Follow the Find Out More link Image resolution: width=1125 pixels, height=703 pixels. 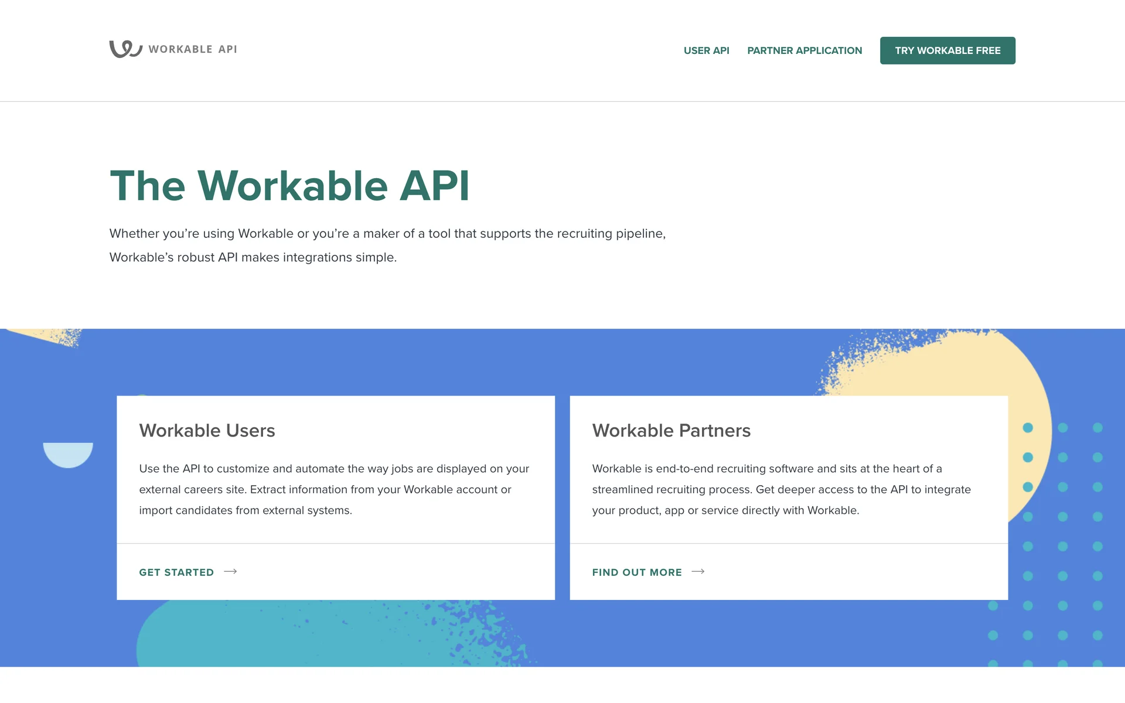(x=637, y=572)
